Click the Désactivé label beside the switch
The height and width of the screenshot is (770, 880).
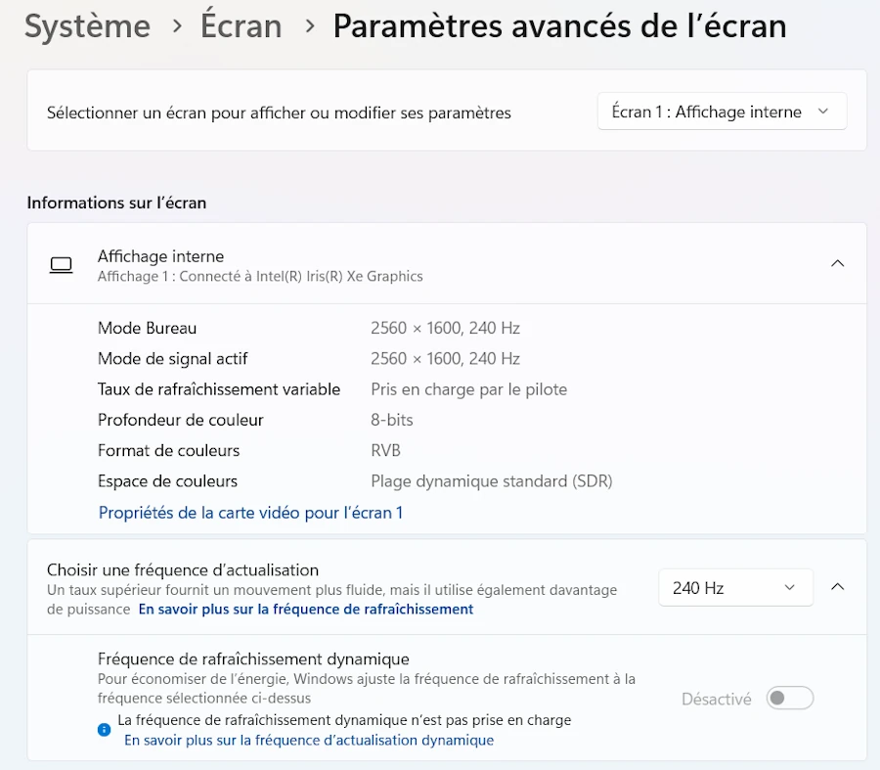pos(717,700)
